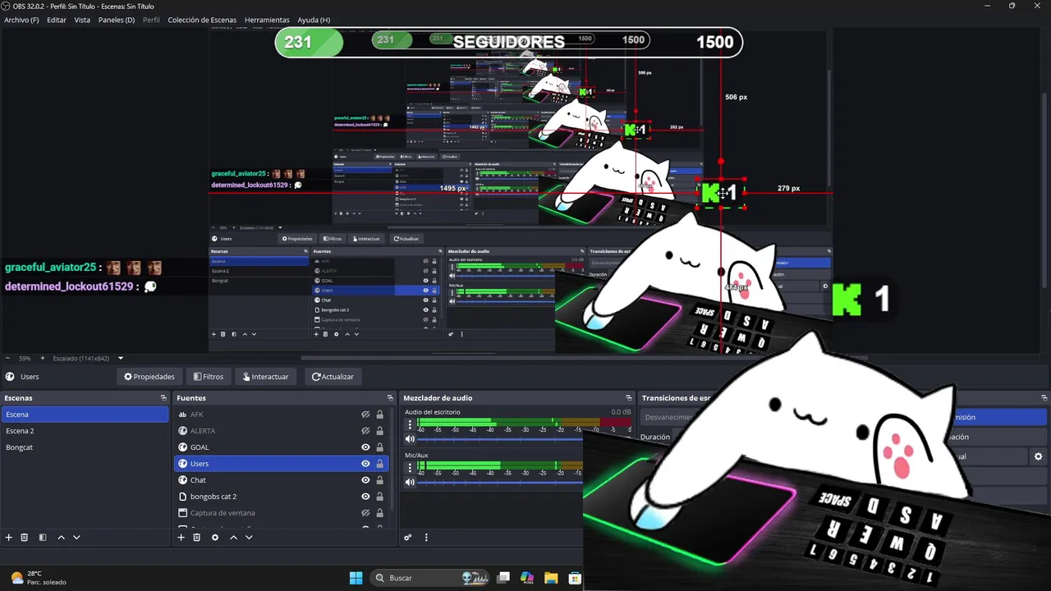Hide the bongobs cat 2 source

coord(365,497)
